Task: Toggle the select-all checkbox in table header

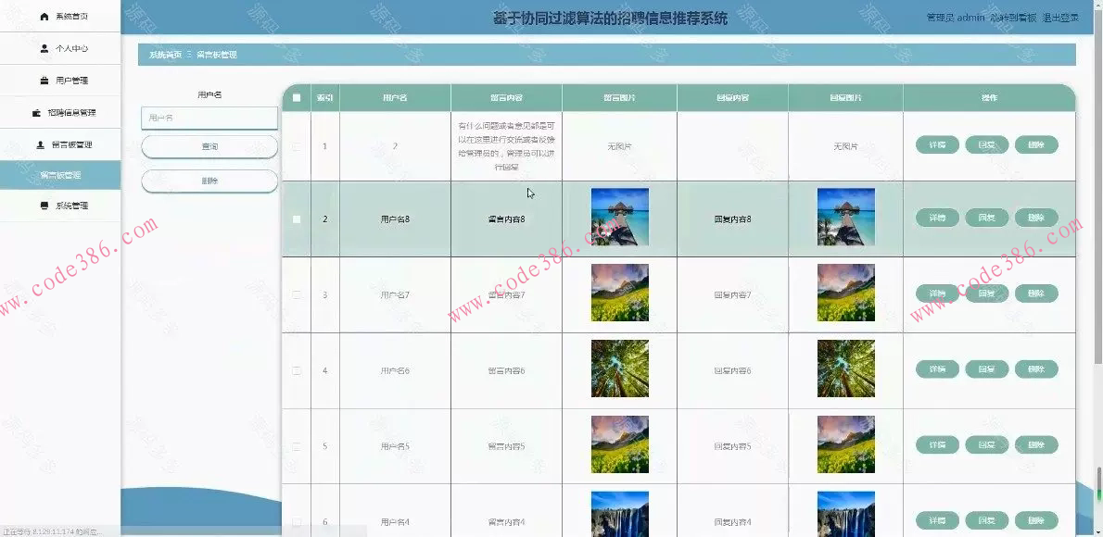Action: 297,96
